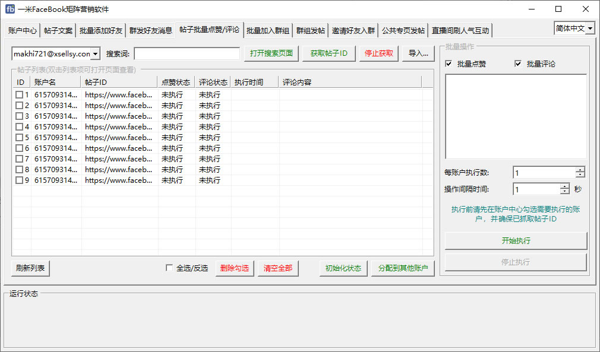Focus the 操作间隔时间 value field
Screen dimensions: 600x352
coord(536,189)
